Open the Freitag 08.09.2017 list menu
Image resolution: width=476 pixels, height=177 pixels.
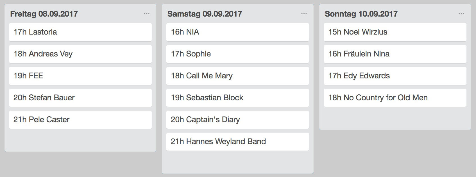(147, 14)
